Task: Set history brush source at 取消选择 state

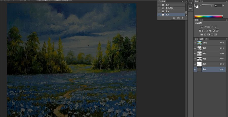Action: click(159, 8)
